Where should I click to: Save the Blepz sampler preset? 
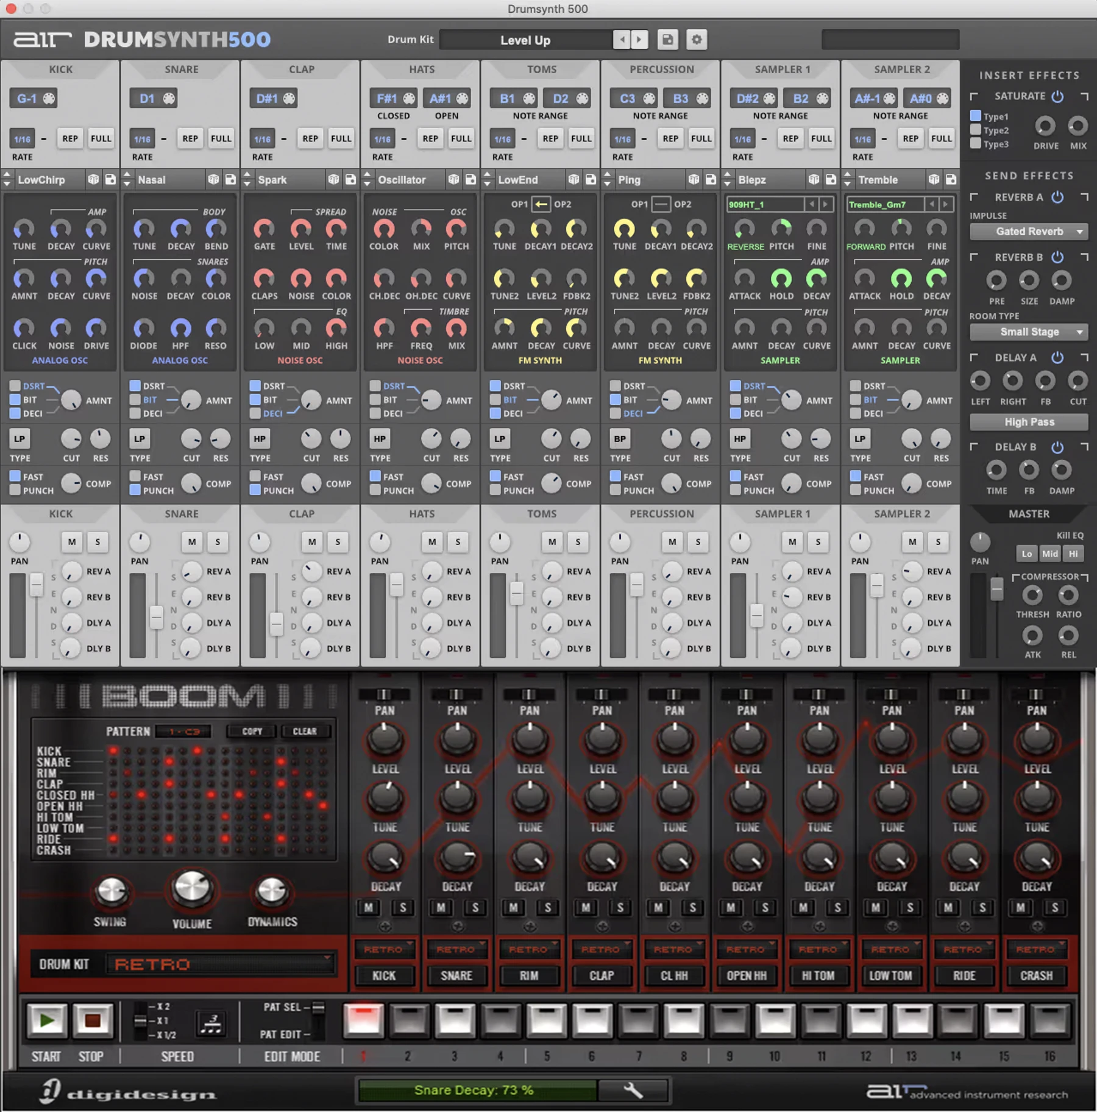831,179
